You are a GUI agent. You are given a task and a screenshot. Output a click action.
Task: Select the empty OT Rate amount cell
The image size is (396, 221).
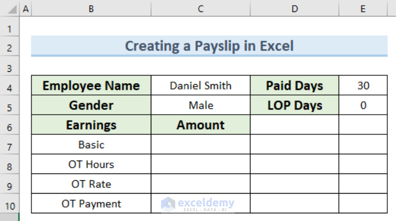pos(200,184)
